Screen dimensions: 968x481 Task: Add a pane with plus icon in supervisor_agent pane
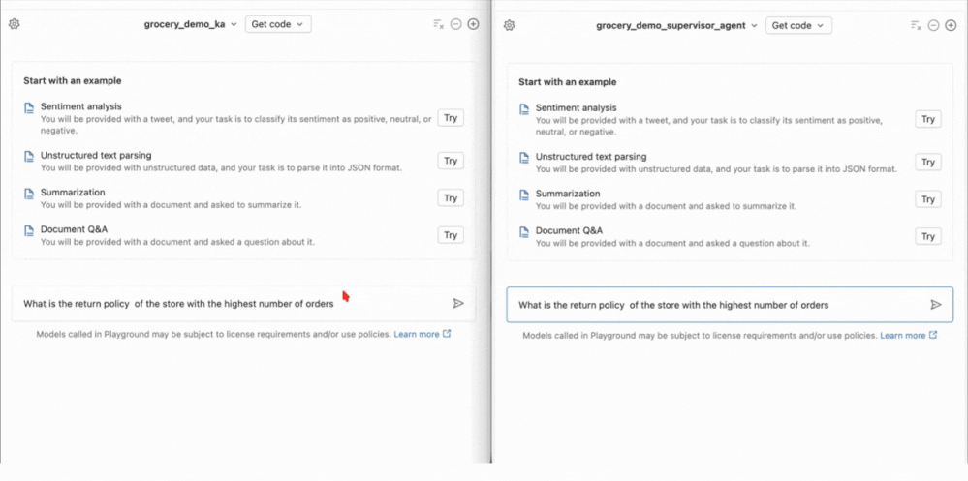pos(951,25)
